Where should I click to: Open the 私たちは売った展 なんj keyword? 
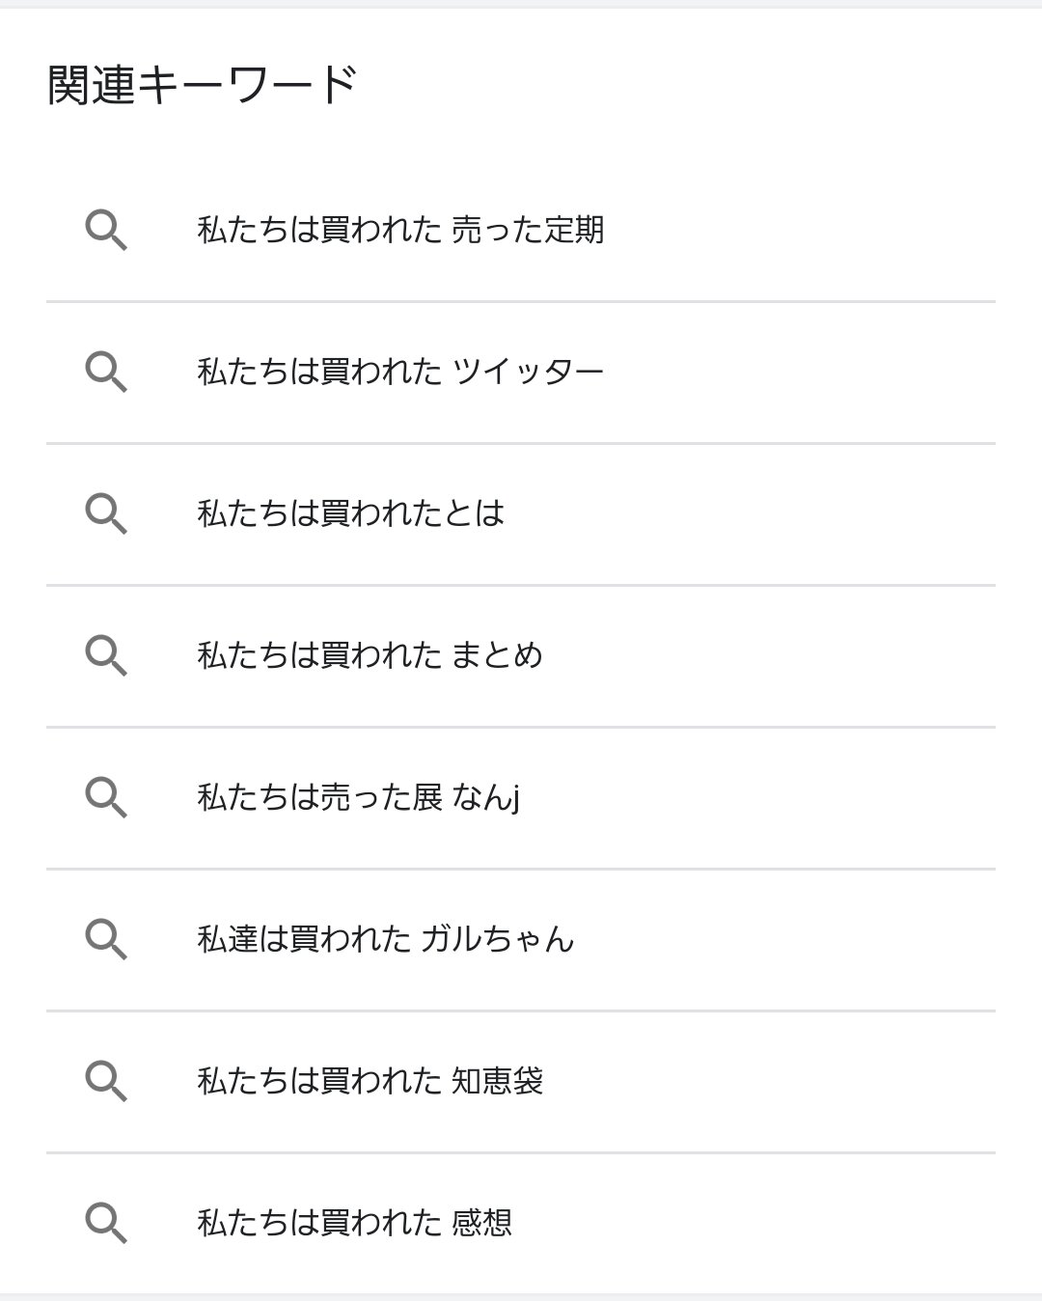(x=358, y=797)
